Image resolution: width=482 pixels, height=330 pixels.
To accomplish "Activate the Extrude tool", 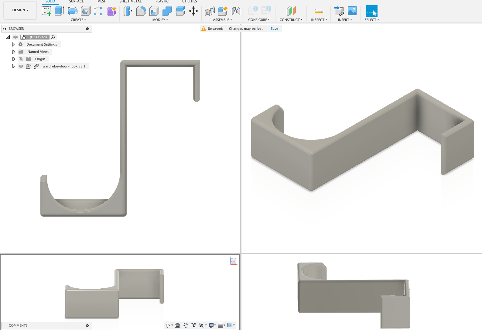I will (x=59, y=11).
